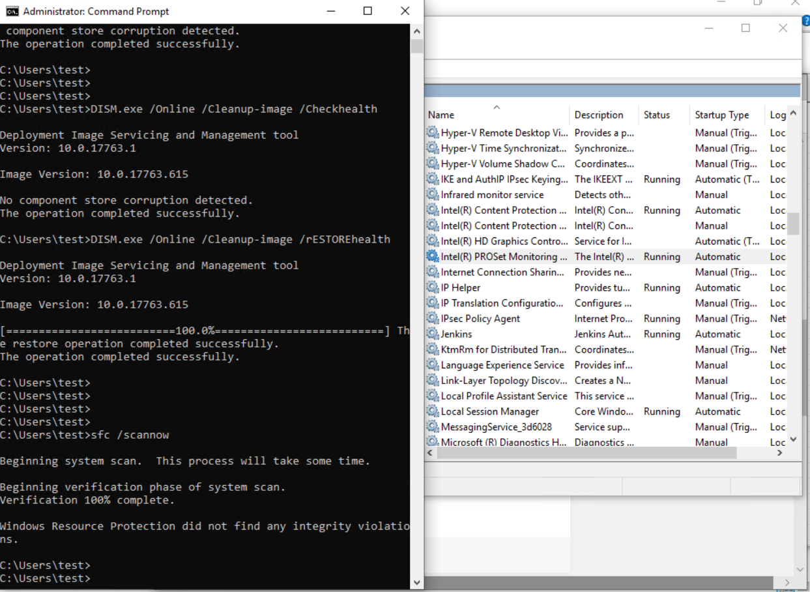Click Services horizontal scrollbar thumb

586,452
